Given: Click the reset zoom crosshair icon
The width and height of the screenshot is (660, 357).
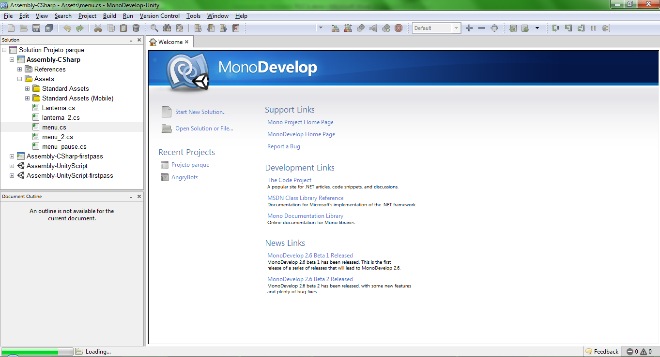Looking at the screenshot, I should [x=494, y=29].
